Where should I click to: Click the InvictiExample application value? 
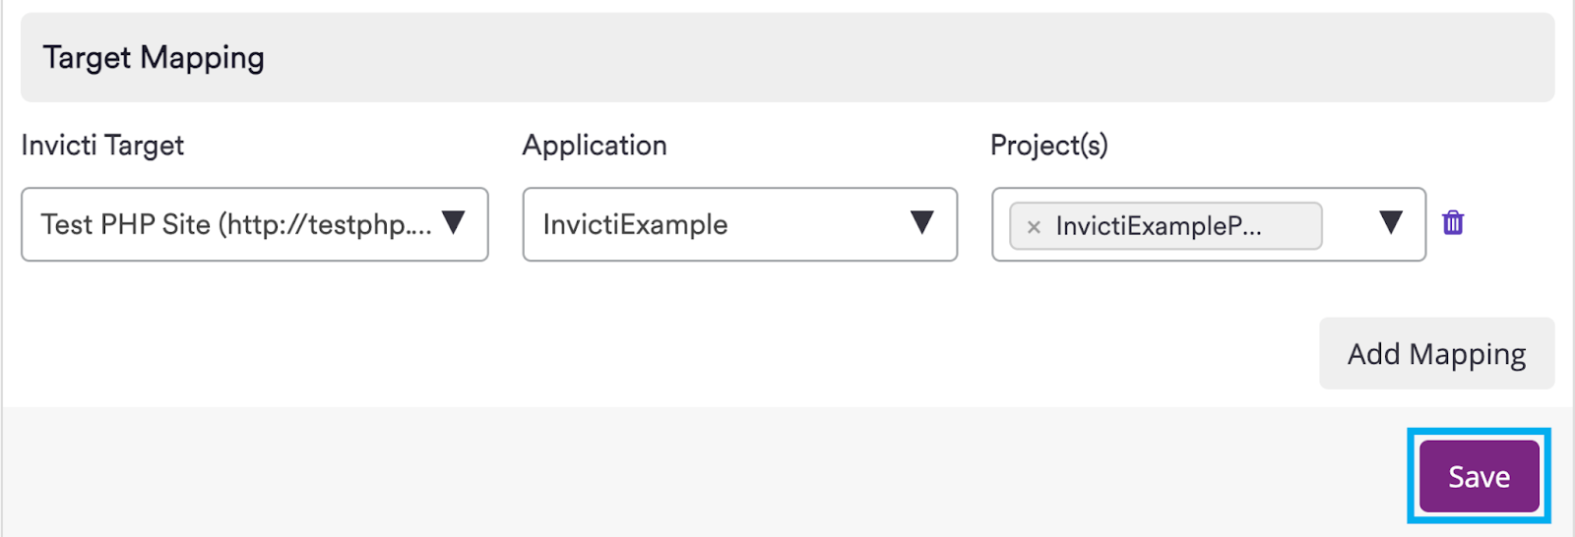(x=636, y=224)
